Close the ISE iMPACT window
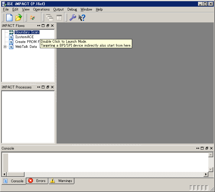Image resolution: width=215 pixels, height=192 pixels. [210, 4]
